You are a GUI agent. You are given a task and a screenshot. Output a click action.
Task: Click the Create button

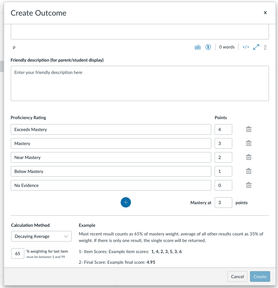pos(260,276)
